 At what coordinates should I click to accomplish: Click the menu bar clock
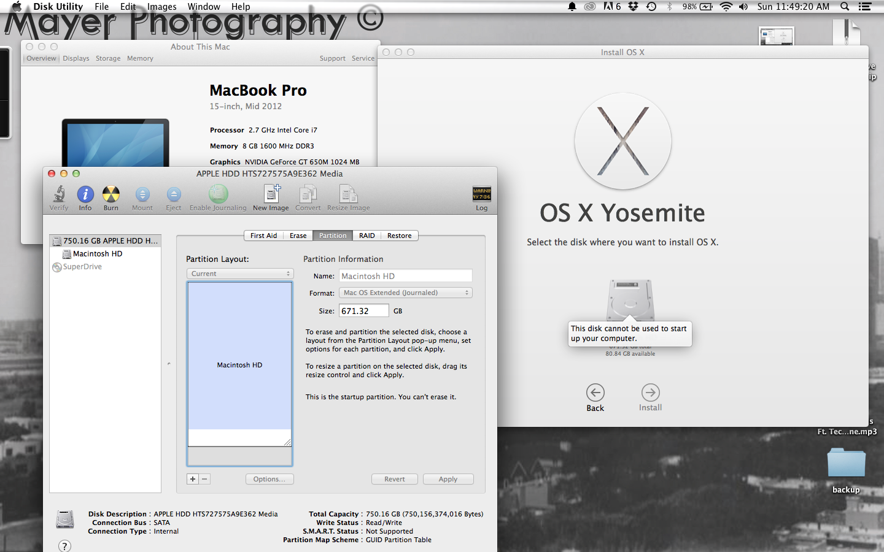coord(793,7)
